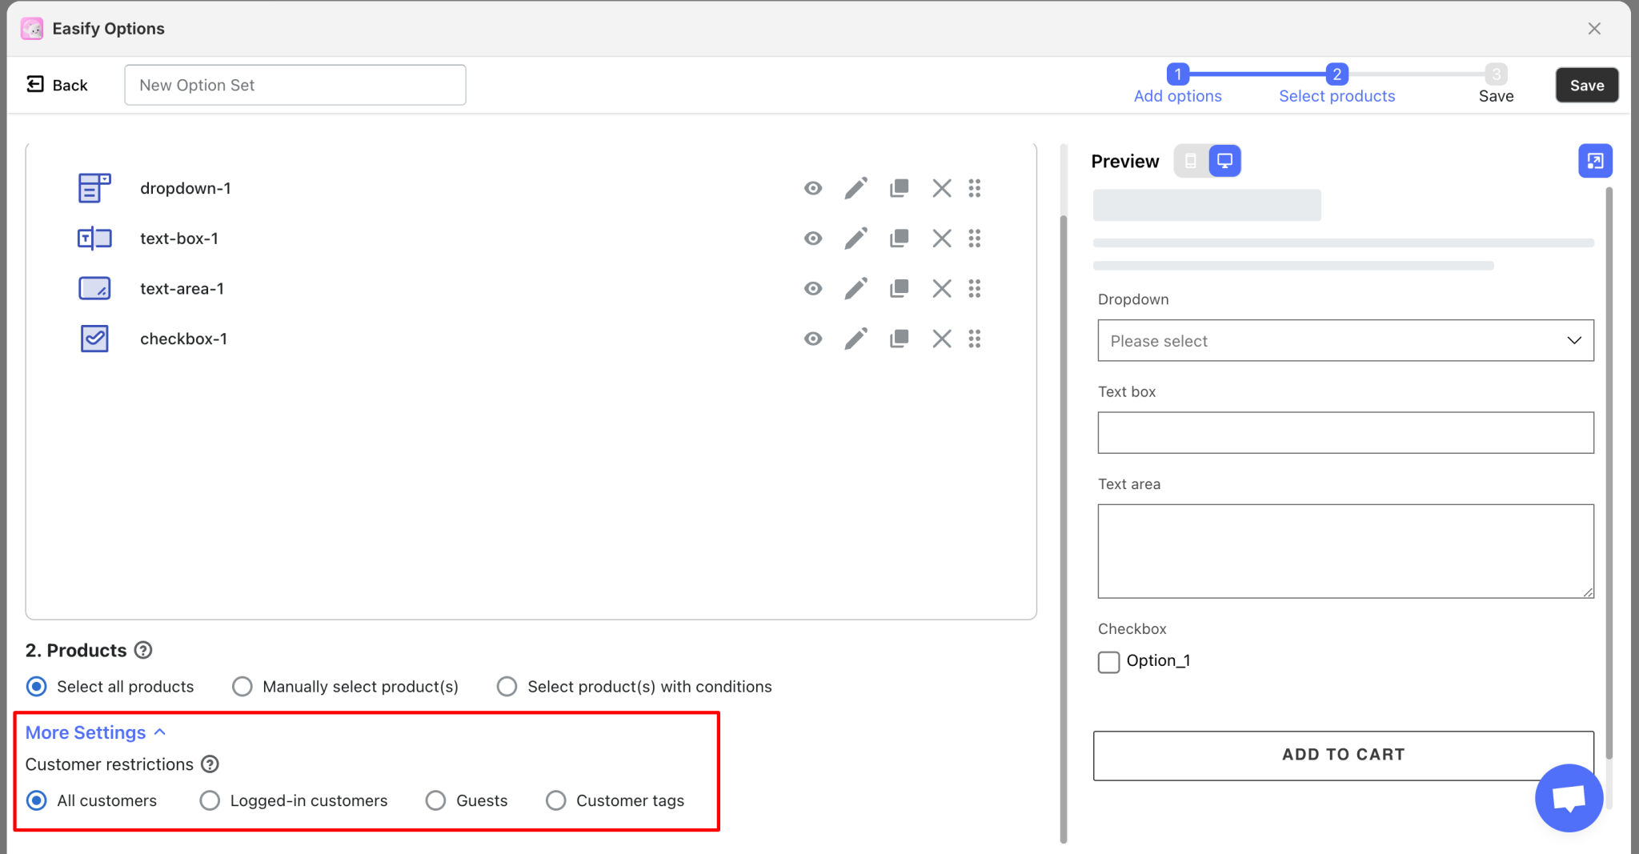Type a name in New Option Set field

(x=294, y=85)
